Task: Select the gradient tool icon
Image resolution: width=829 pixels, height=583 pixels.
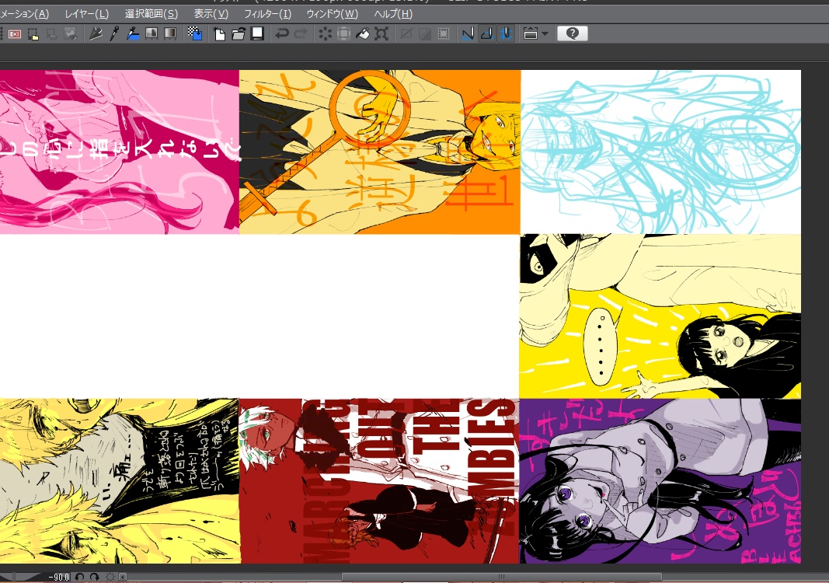Action: pos(169,34)
